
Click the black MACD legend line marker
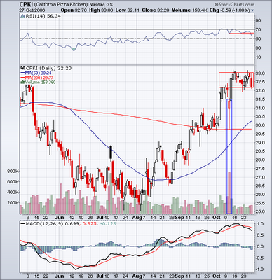pos(22,224)
